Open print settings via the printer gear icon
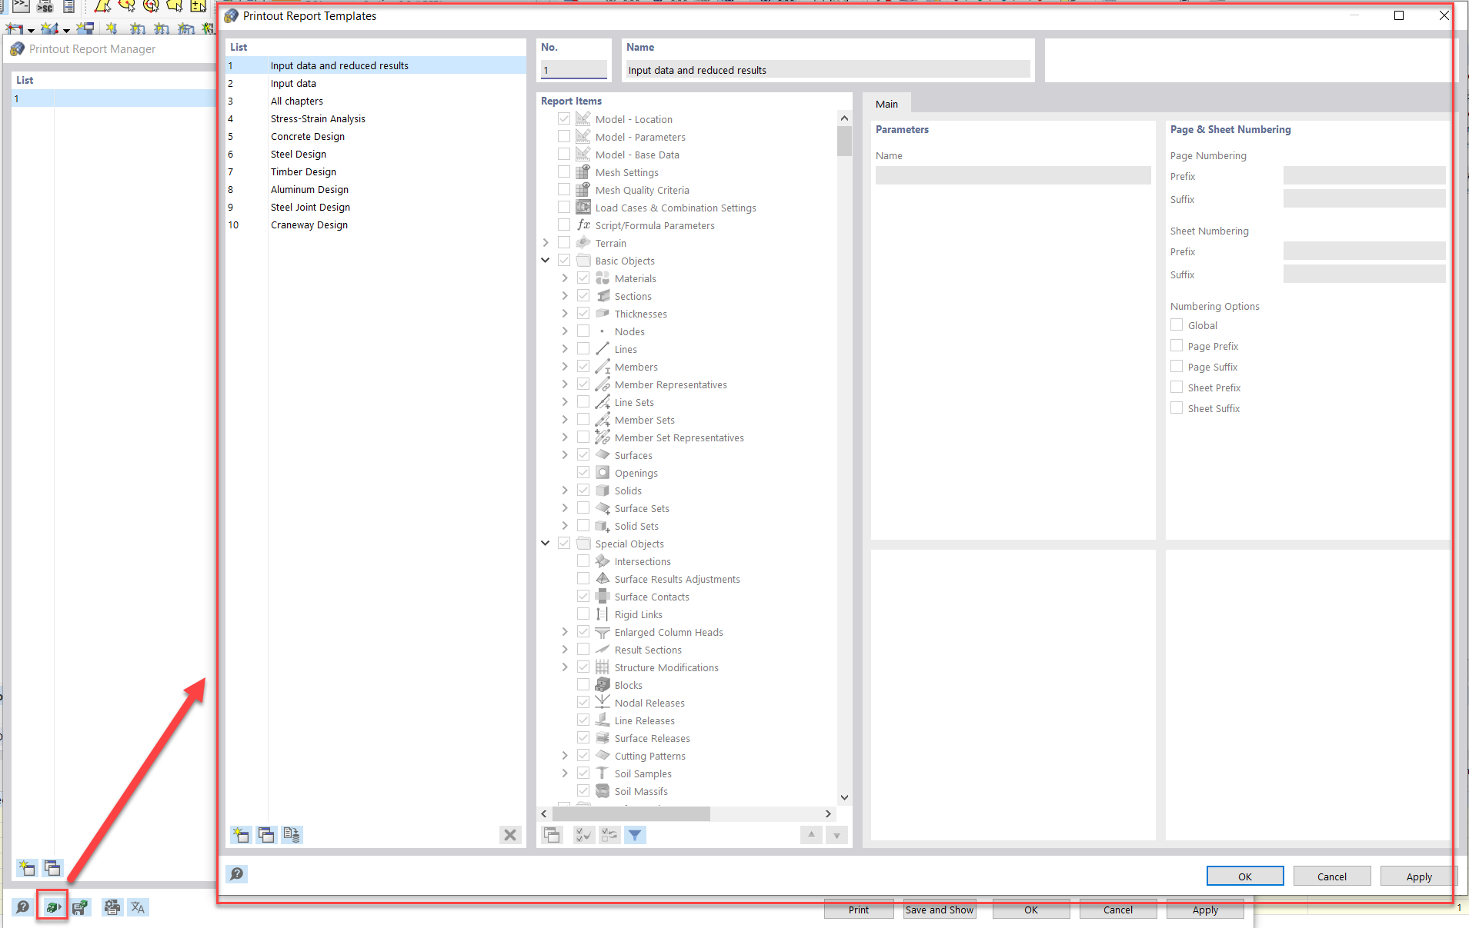Image resolution: width=1469 pixels, height=928 pixels. (112, 907)
